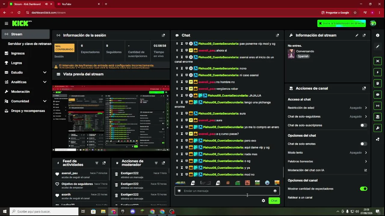Click the taskbar search box
Viewport: 385px width, 216px height.
(44, 211)
